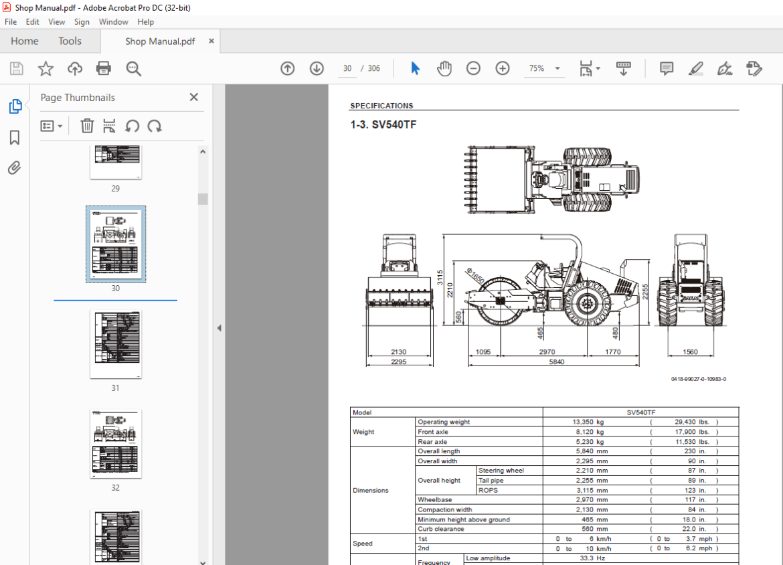Close the Shop Manual.pdf tab
783x565 pixels.
211,41
